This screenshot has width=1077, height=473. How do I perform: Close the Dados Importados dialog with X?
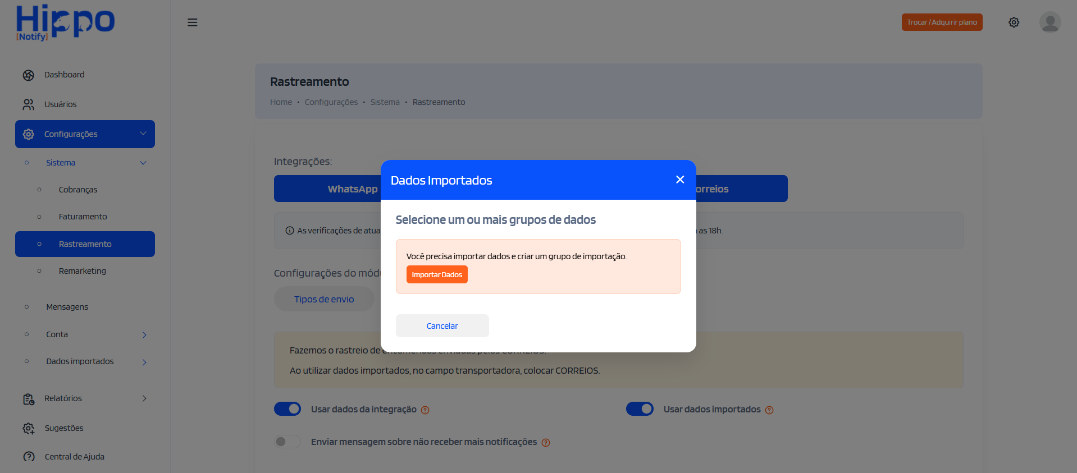(680, 180)
